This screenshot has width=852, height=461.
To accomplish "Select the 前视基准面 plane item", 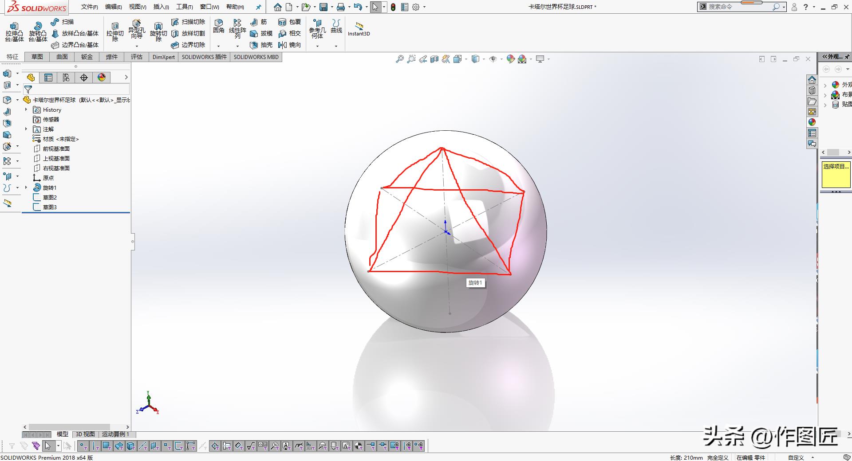I will coord(56,148).
